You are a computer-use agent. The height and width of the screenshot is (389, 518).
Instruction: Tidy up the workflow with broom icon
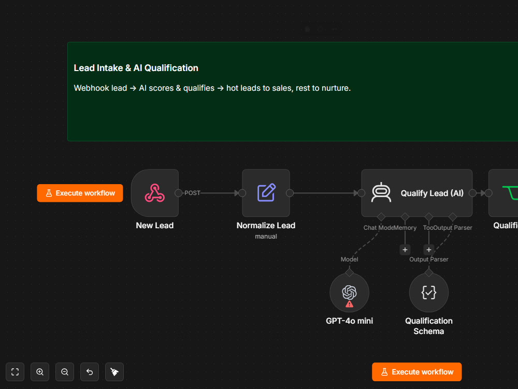tap(114, 372)
